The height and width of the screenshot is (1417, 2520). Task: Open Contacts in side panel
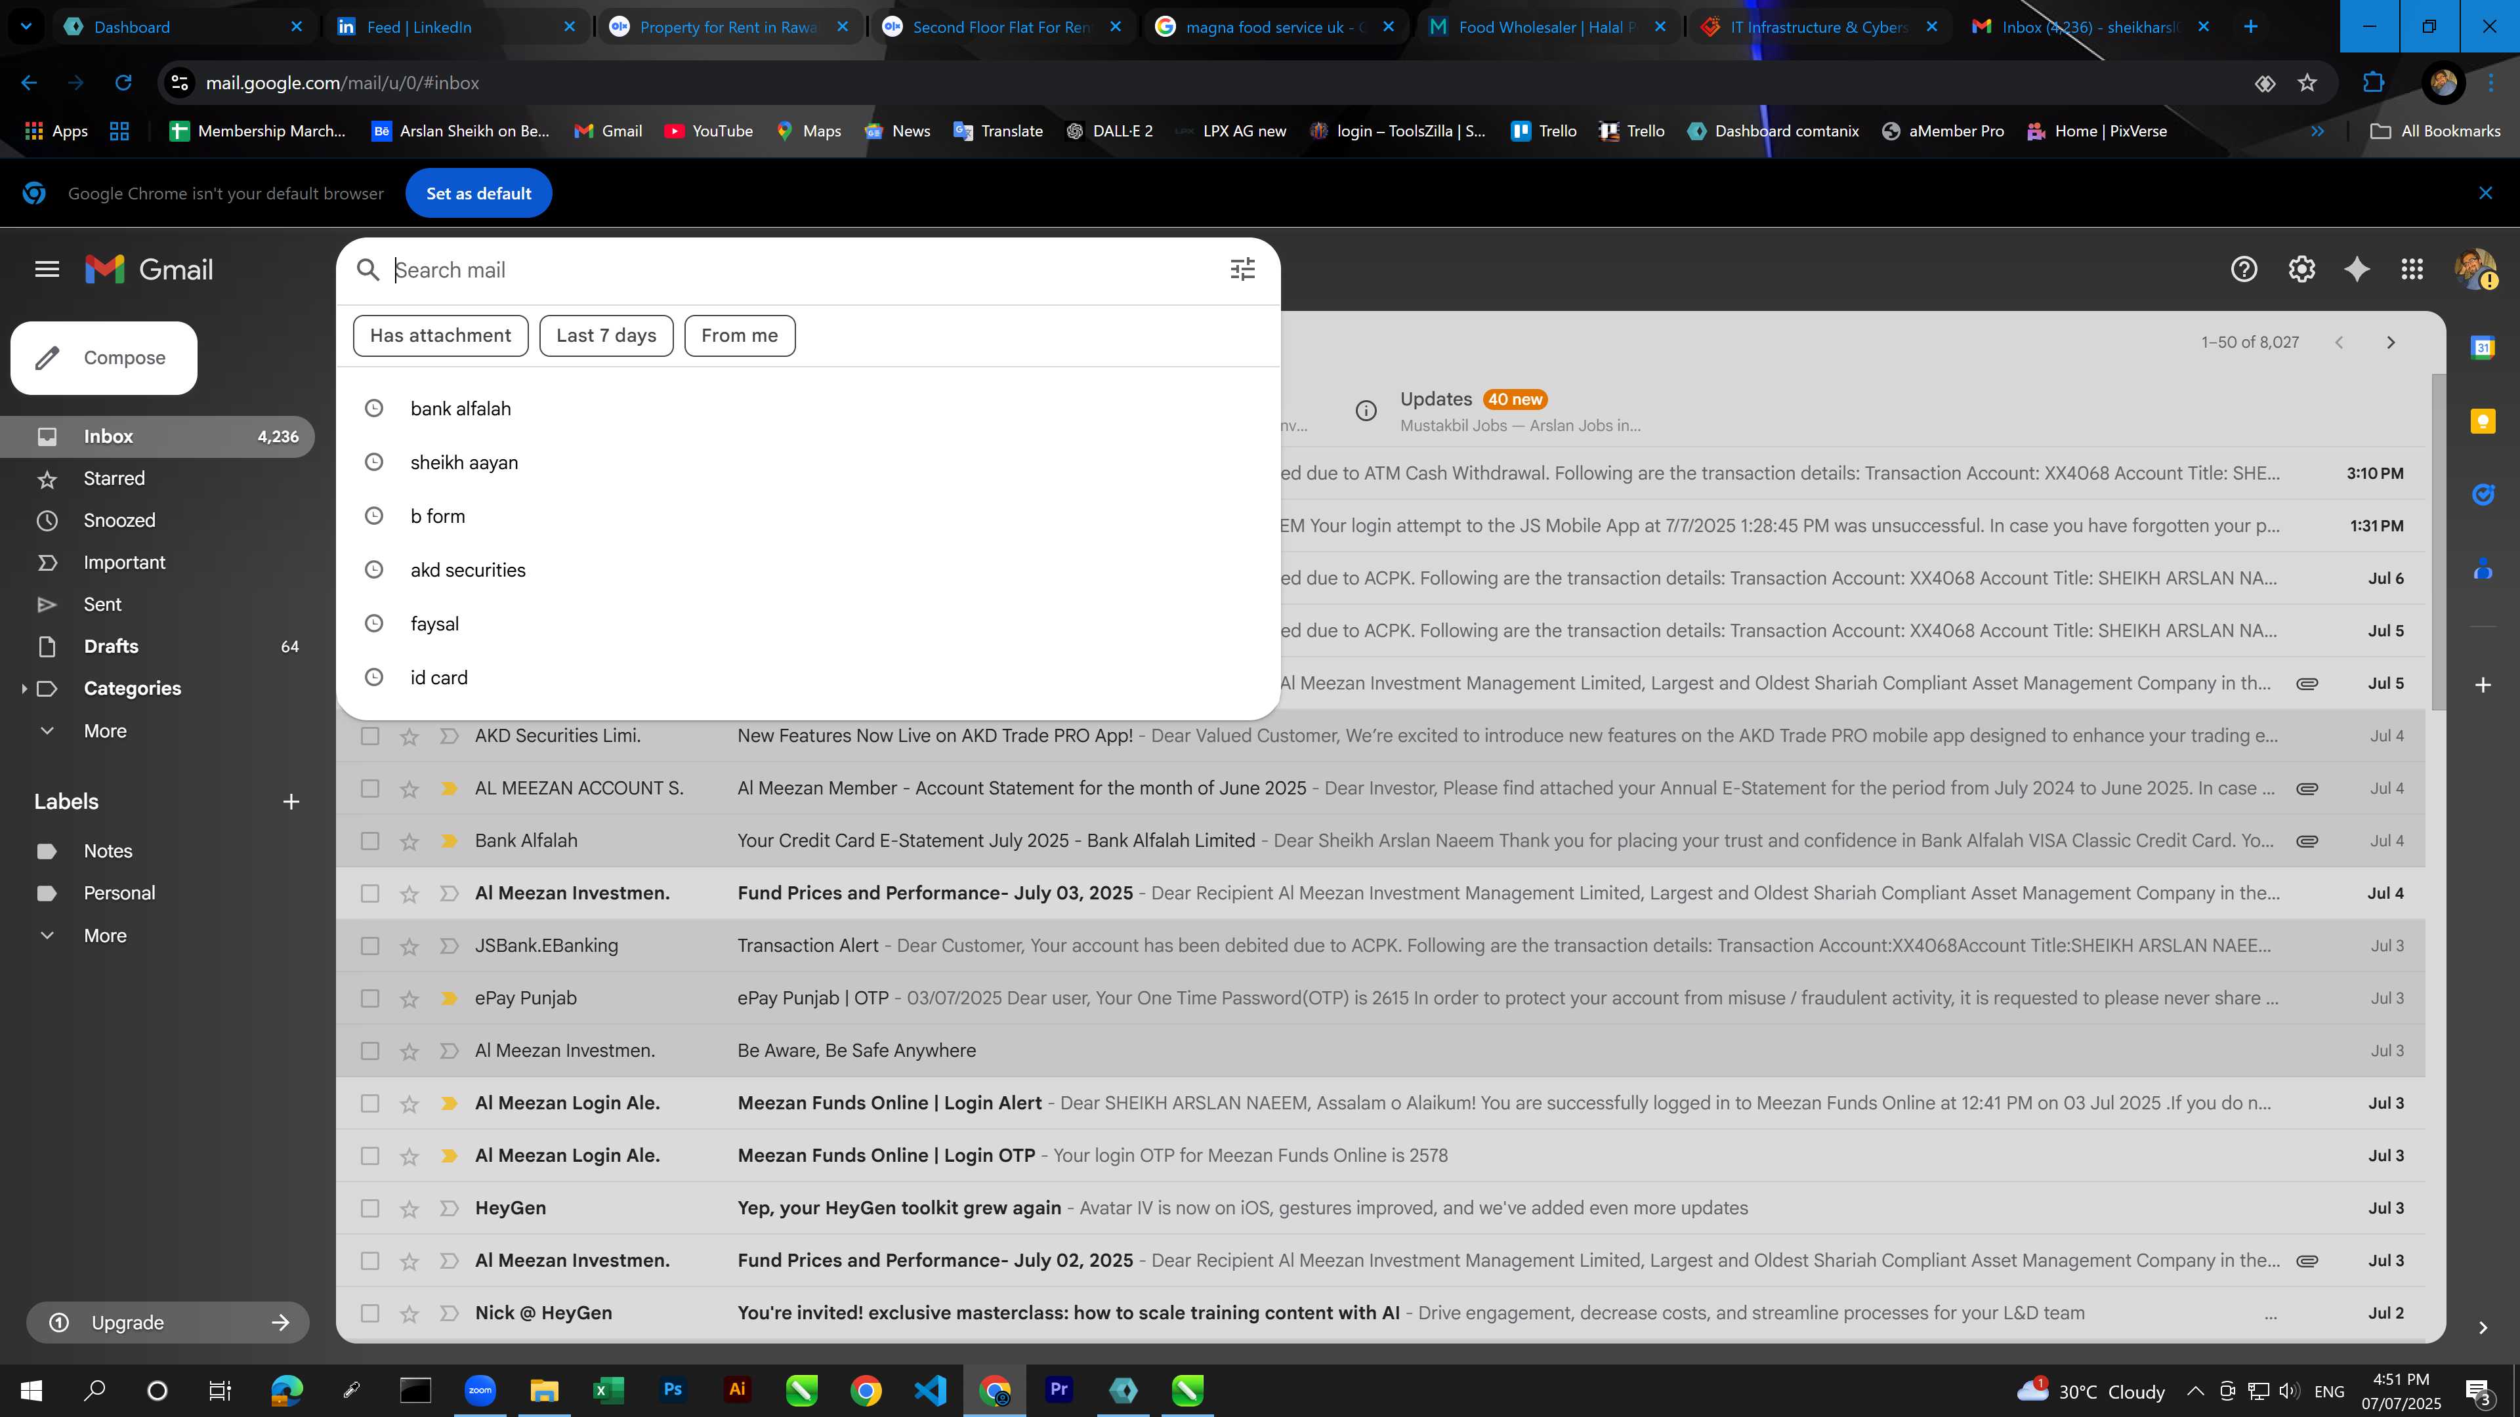(x=2483, y=568)
